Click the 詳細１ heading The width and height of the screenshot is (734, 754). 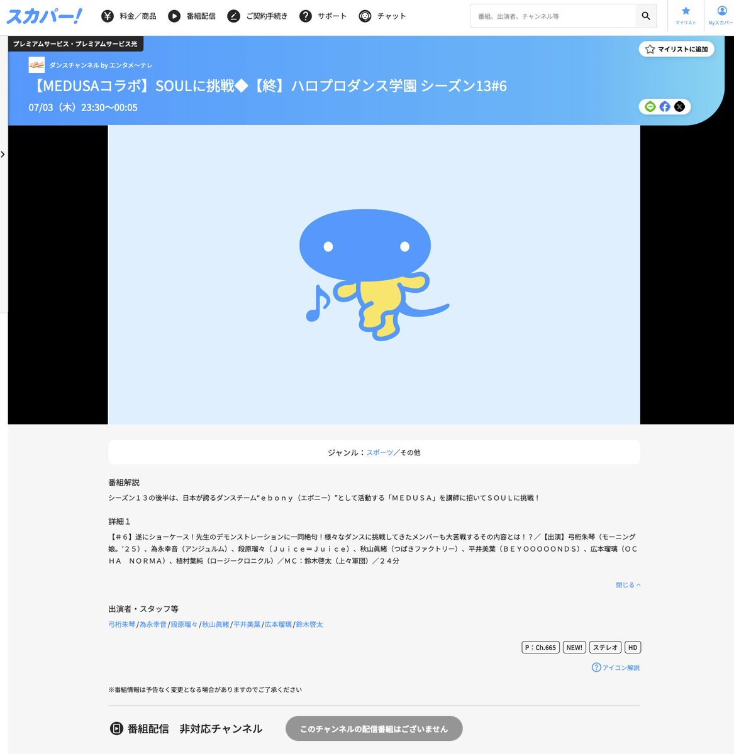click(x=120, y=522)
